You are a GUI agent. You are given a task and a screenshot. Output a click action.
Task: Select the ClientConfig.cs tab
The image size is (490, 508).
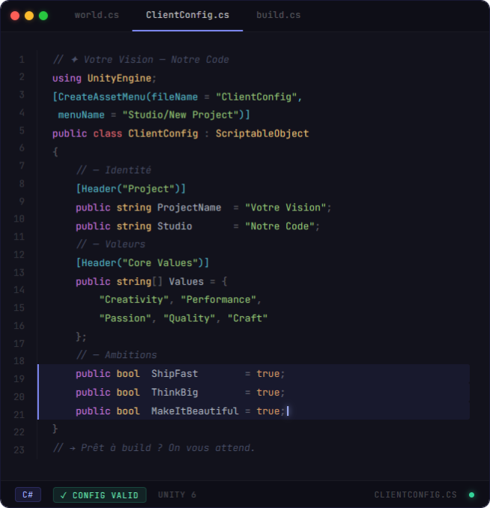187,15
